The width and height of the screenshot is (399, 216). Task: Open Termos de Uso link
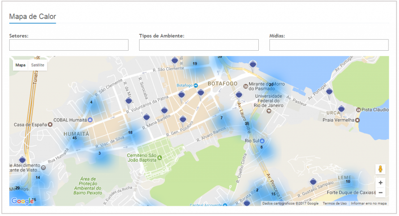point(335,203)
